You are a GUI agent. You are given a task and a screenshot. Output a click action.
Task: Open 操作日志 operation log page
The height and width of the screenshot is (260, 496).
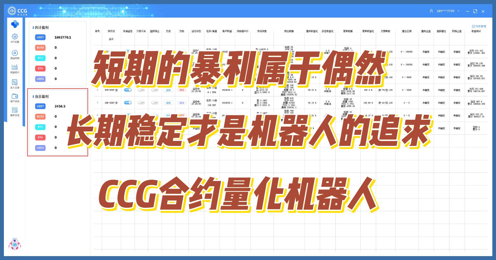(x=15, y=112)
